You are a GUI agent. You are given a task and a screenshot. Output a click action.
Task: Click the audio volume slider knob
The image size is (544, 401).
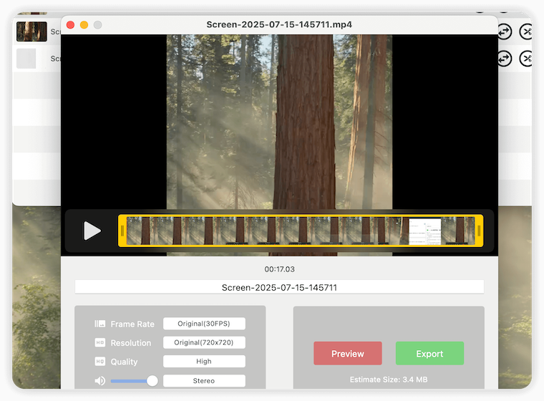coord(152,381)
